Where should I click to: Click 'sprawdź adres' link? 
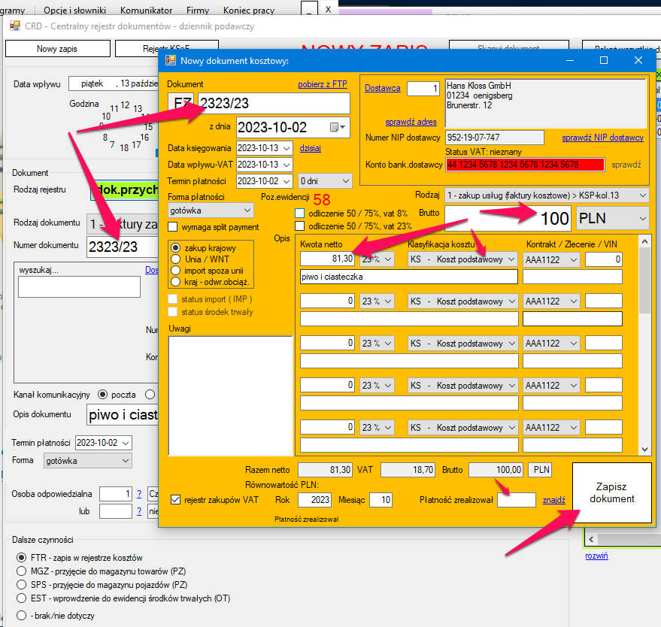pyautogui.click(x=411, y=122)
